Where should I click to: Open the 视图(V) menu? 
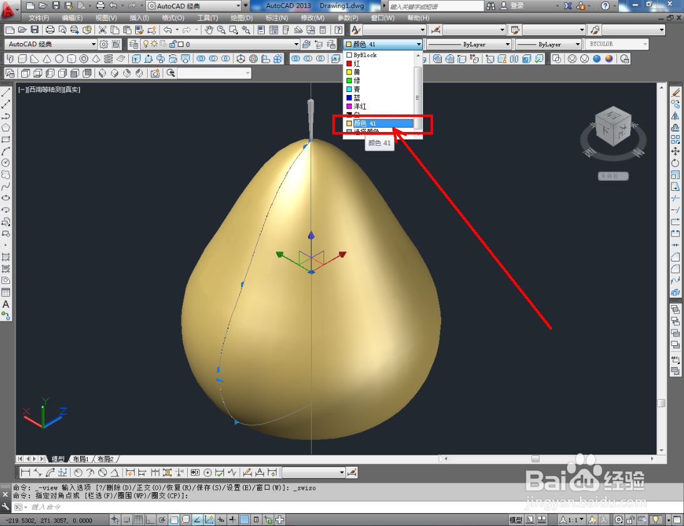coord(106,18)
